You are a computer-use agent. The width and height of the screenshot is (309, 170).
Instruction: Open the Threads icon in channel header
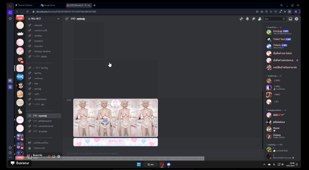pyautogui.click(x=241, y=19)
